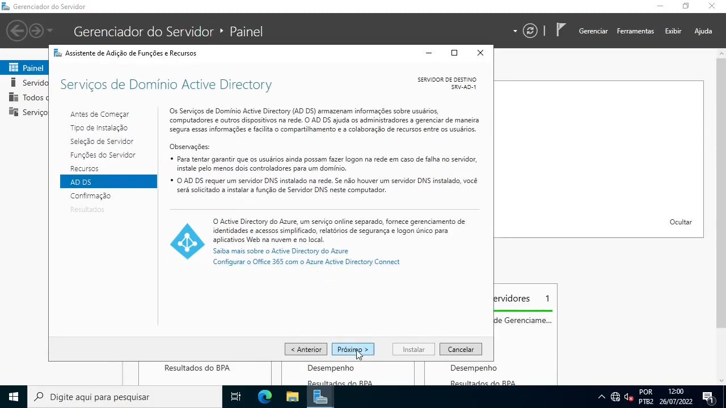Click the Task View taskbar icon
This screenshot has width=726, height=408.
[x=235, y=397]
